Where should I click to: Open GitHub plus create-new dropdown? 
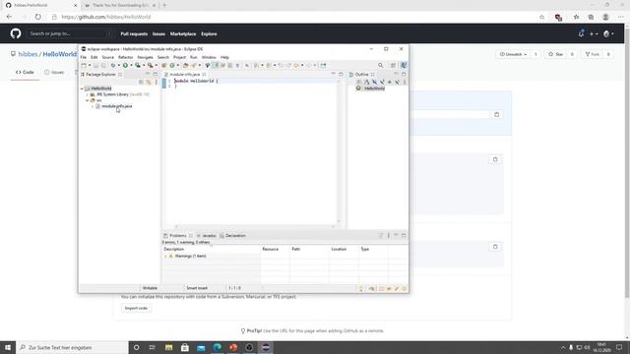click(594, 33)
